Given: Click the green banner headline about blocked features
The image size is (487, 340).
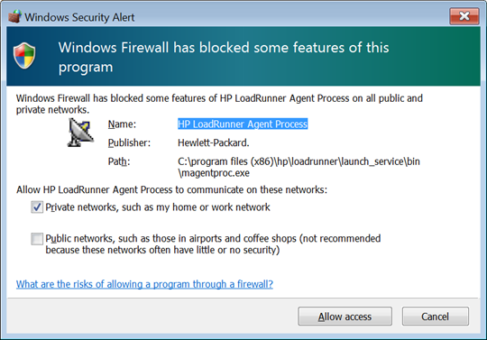Looking at the screenshot, I should (x=224, y=57).
